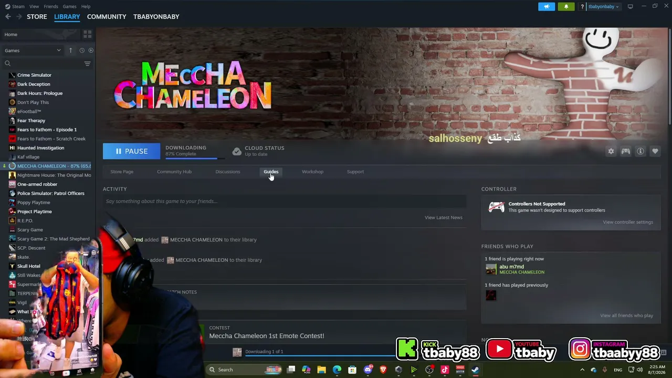Open controller layout icon near the gear
672x378 pixels.
(625, 151)
